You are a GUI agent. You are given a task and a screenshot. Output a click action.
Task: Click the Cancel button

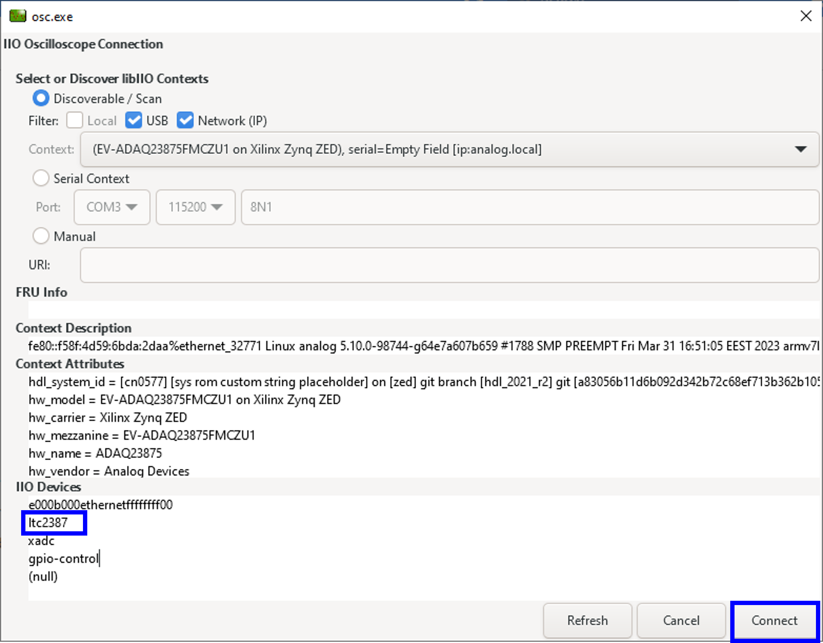(x=681, y=620)
